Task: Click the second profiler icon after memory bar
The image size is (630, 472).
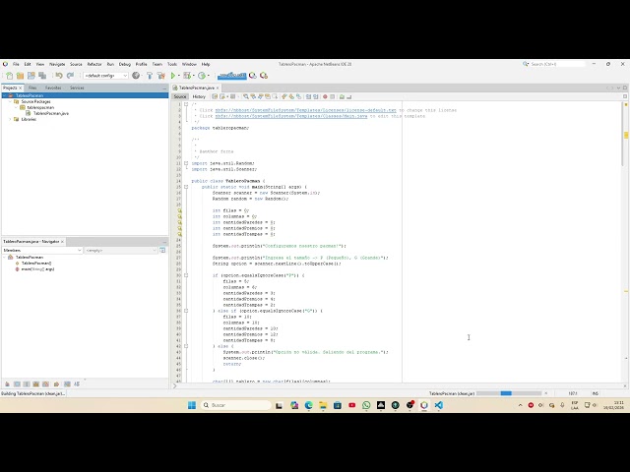Action: (x=264, y=76)
